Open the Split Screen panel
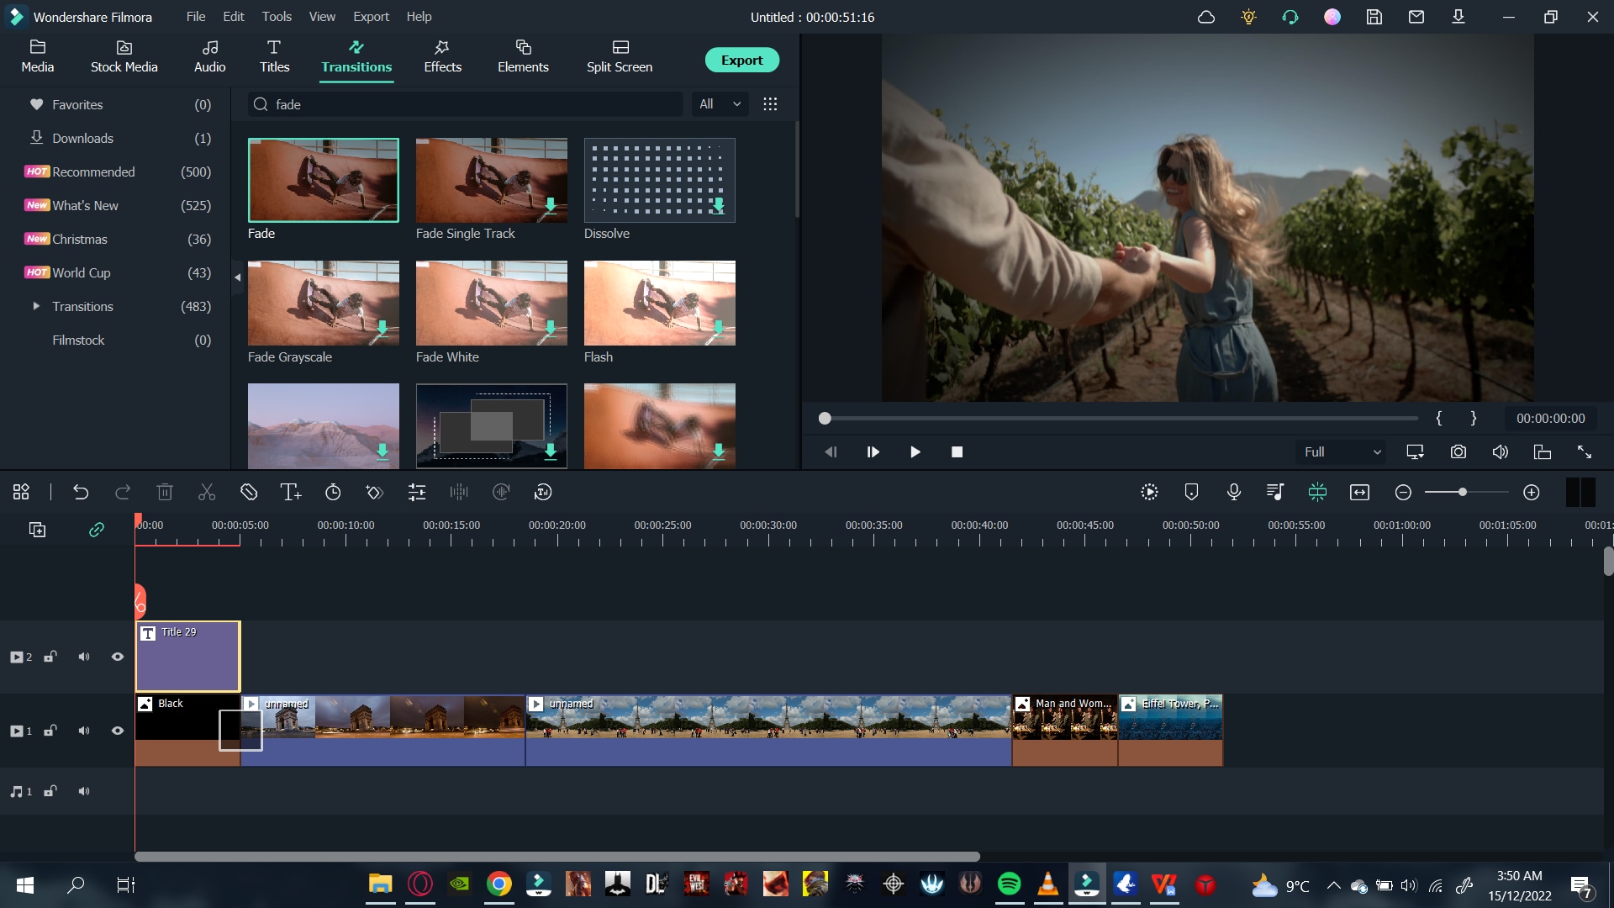 (620, 56)
